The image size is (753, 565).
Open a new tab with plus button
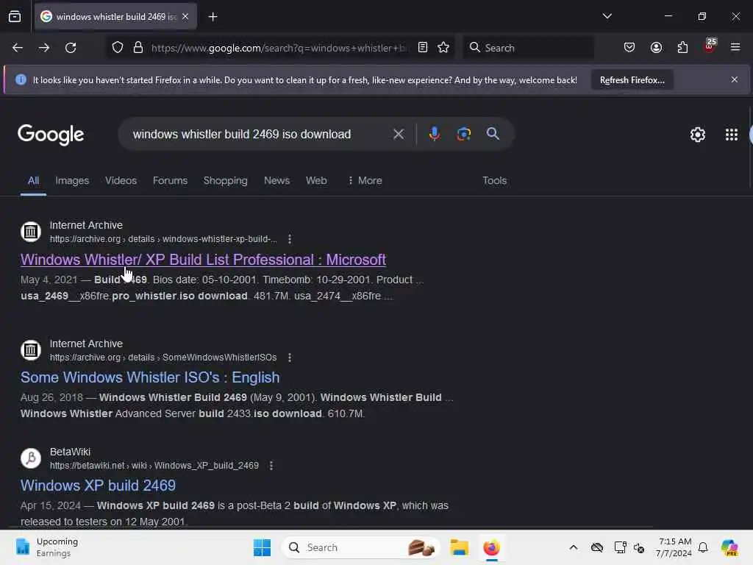213,17
